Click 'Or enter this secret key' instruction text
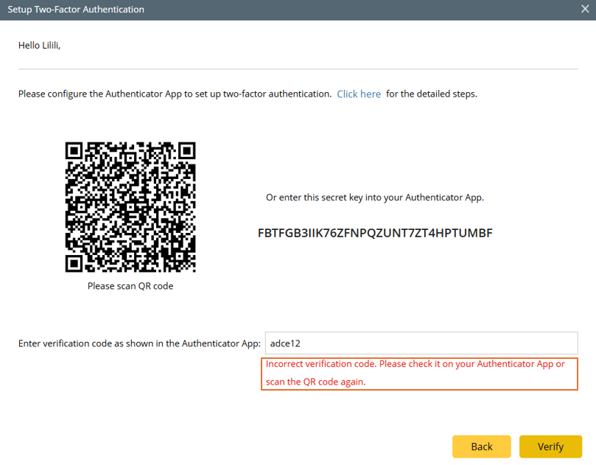Viewport: 596px width, 465px height. (x=375, y=197)
